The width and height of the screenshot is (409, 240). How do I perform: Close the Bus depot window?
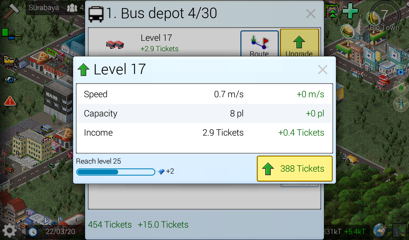tap(311, 14)
